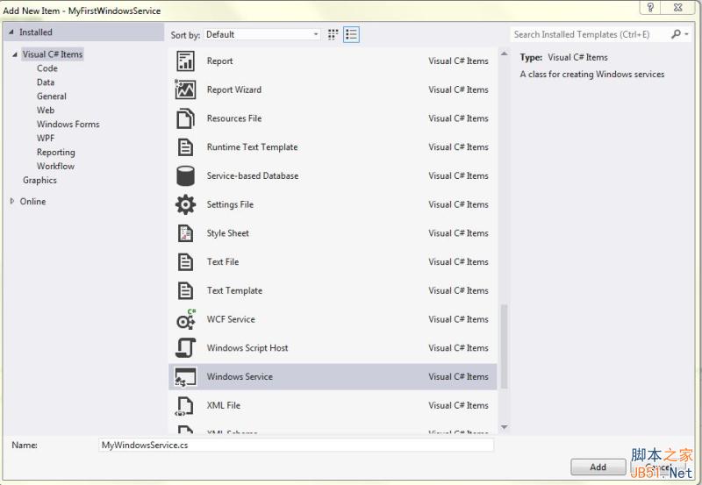Choose the WCF Service gears icon
702x485 pixels.
[x=185, y=319]
